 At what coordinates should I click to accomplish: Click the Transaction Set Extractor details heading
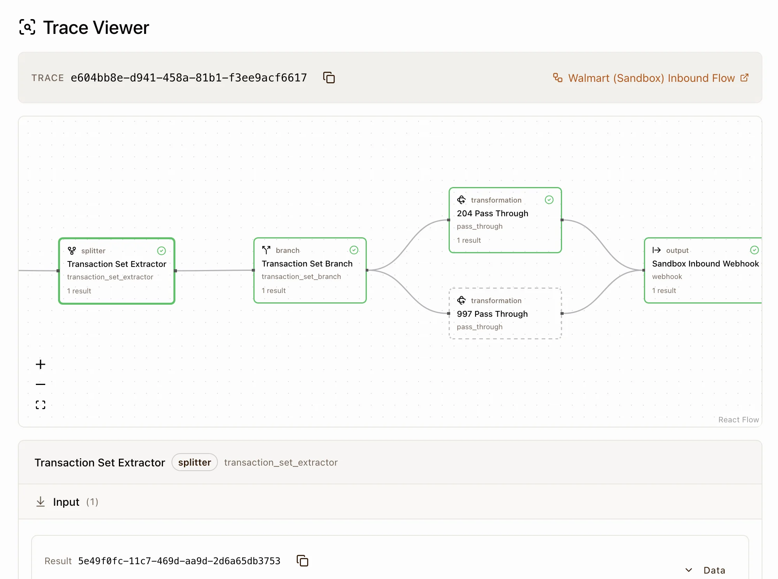[x=100, y=462]
